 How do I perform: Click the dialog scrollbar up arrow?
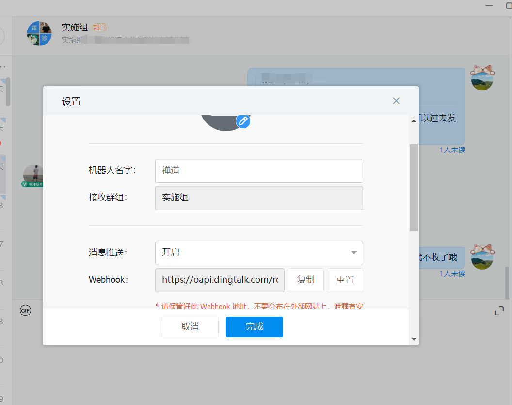click(x=414, y=121)
